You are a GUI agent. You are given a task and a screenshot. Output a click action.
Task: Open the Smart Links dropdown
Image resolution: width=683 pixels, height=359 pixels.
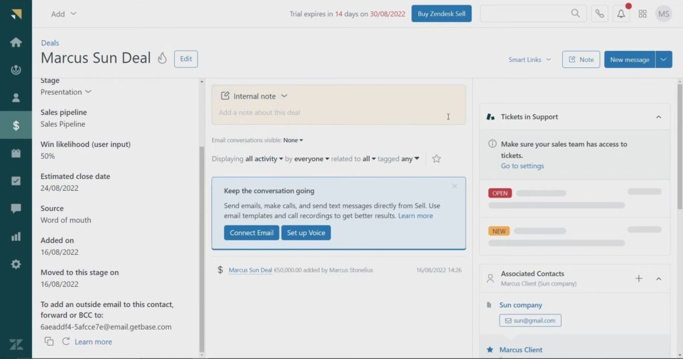tap(529, 59)
